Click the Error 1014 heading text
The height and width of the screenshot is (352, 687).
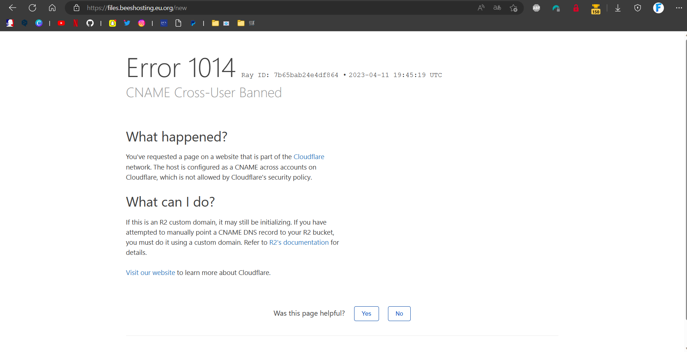(x=181, y=68)
